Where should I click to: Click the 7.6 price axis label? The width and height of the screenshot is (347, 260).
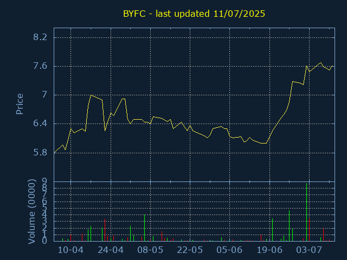[x=40, y=66]
